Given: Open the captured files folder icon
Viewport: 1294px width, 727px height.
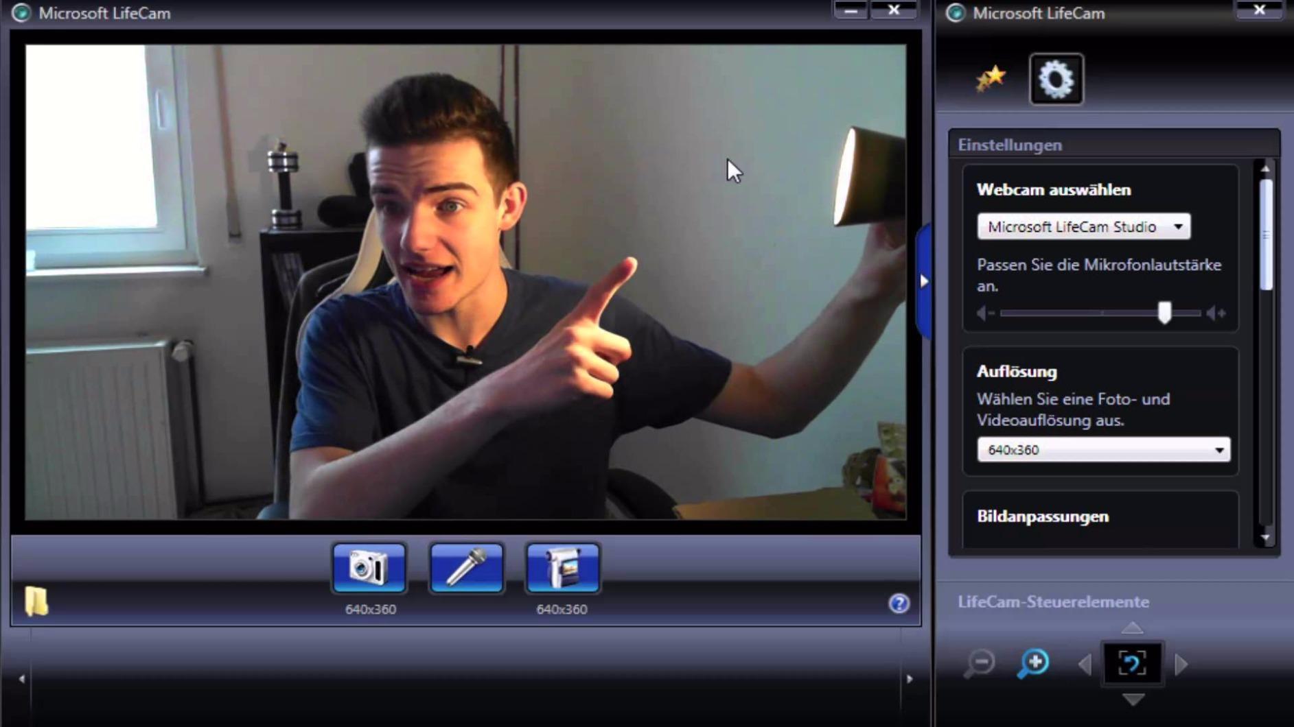Looking at the screenshot, I should pos(36,601).
